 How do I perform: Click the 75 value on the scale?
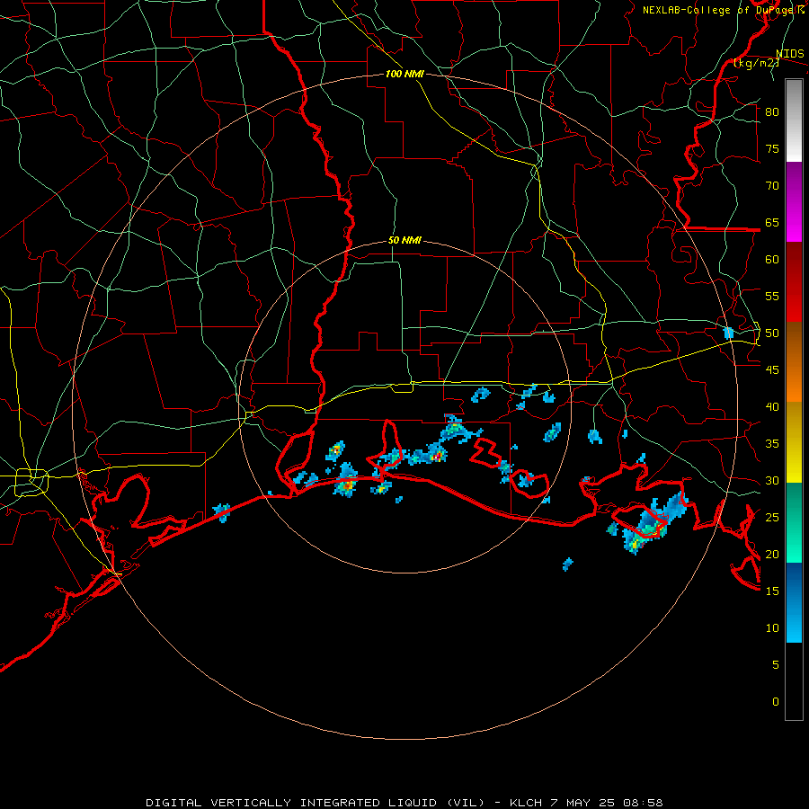772,148
